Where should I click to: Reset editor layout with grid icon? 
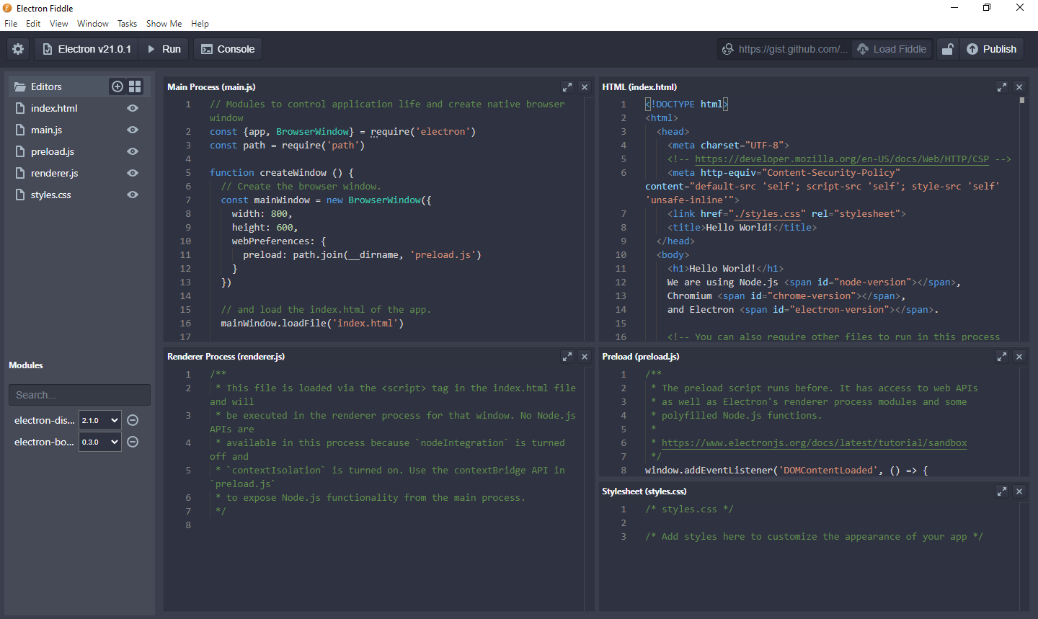(x=135, y=86)
